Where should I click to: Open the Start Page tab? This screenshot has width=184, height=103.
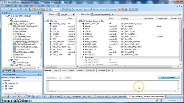tap(55, 97)
